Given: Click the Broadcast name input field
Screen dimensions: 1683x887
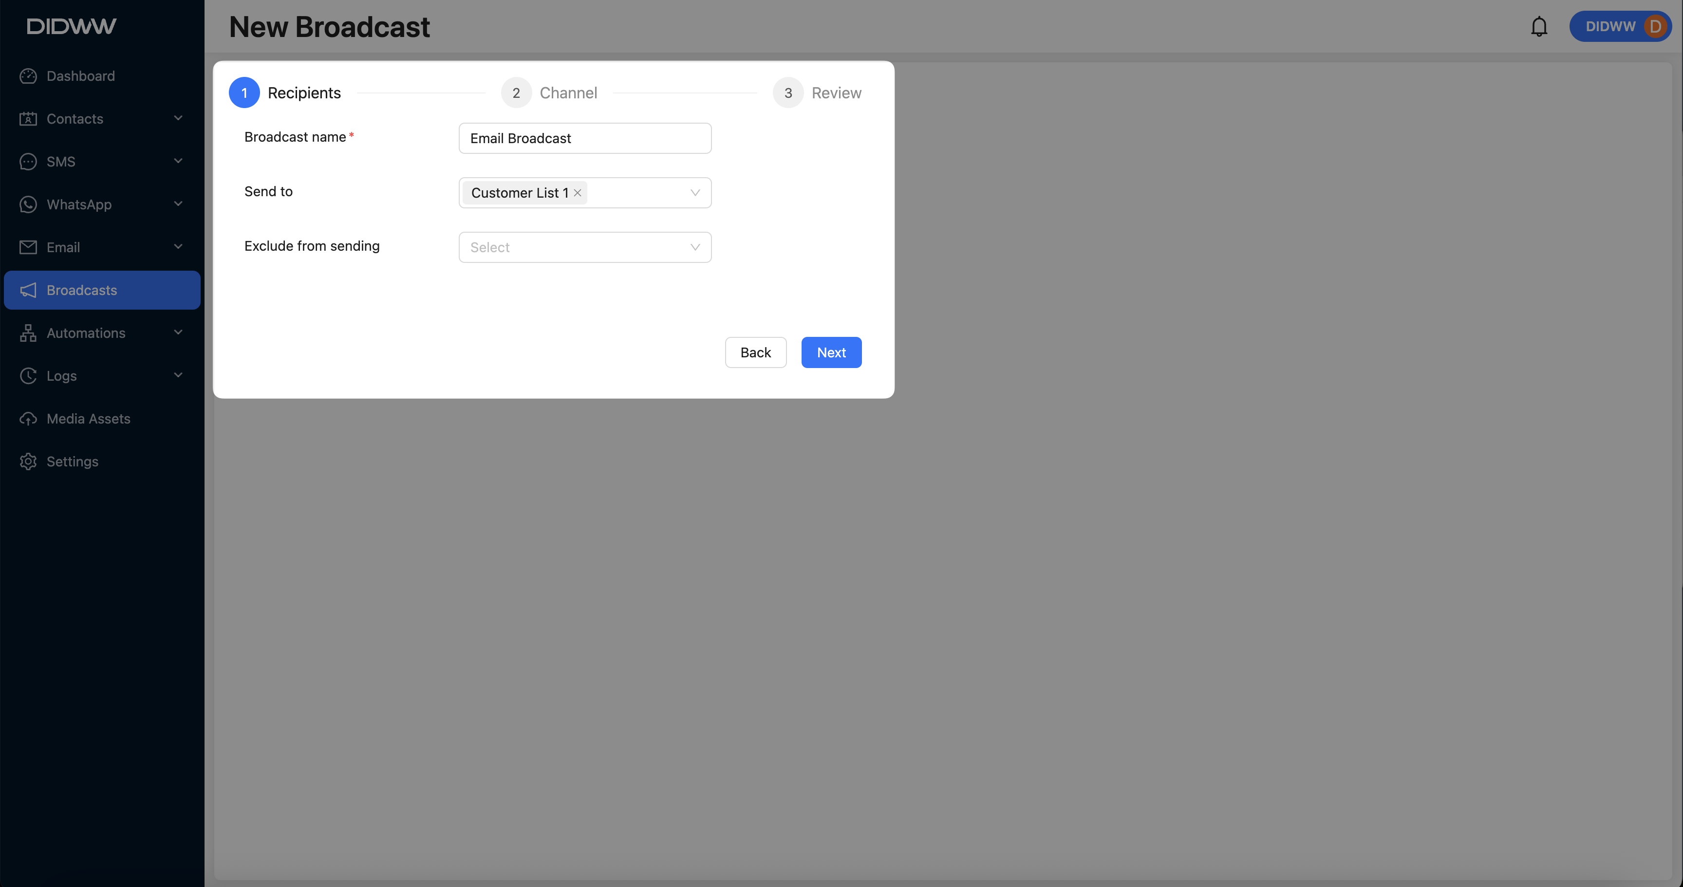Looking at the screenshot, I should (x=585, y=138).
